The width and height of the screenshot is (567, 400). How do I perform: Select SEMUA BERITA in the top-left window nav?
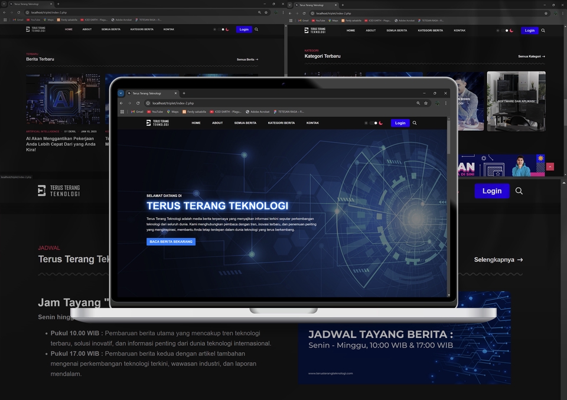click(111, 29)
